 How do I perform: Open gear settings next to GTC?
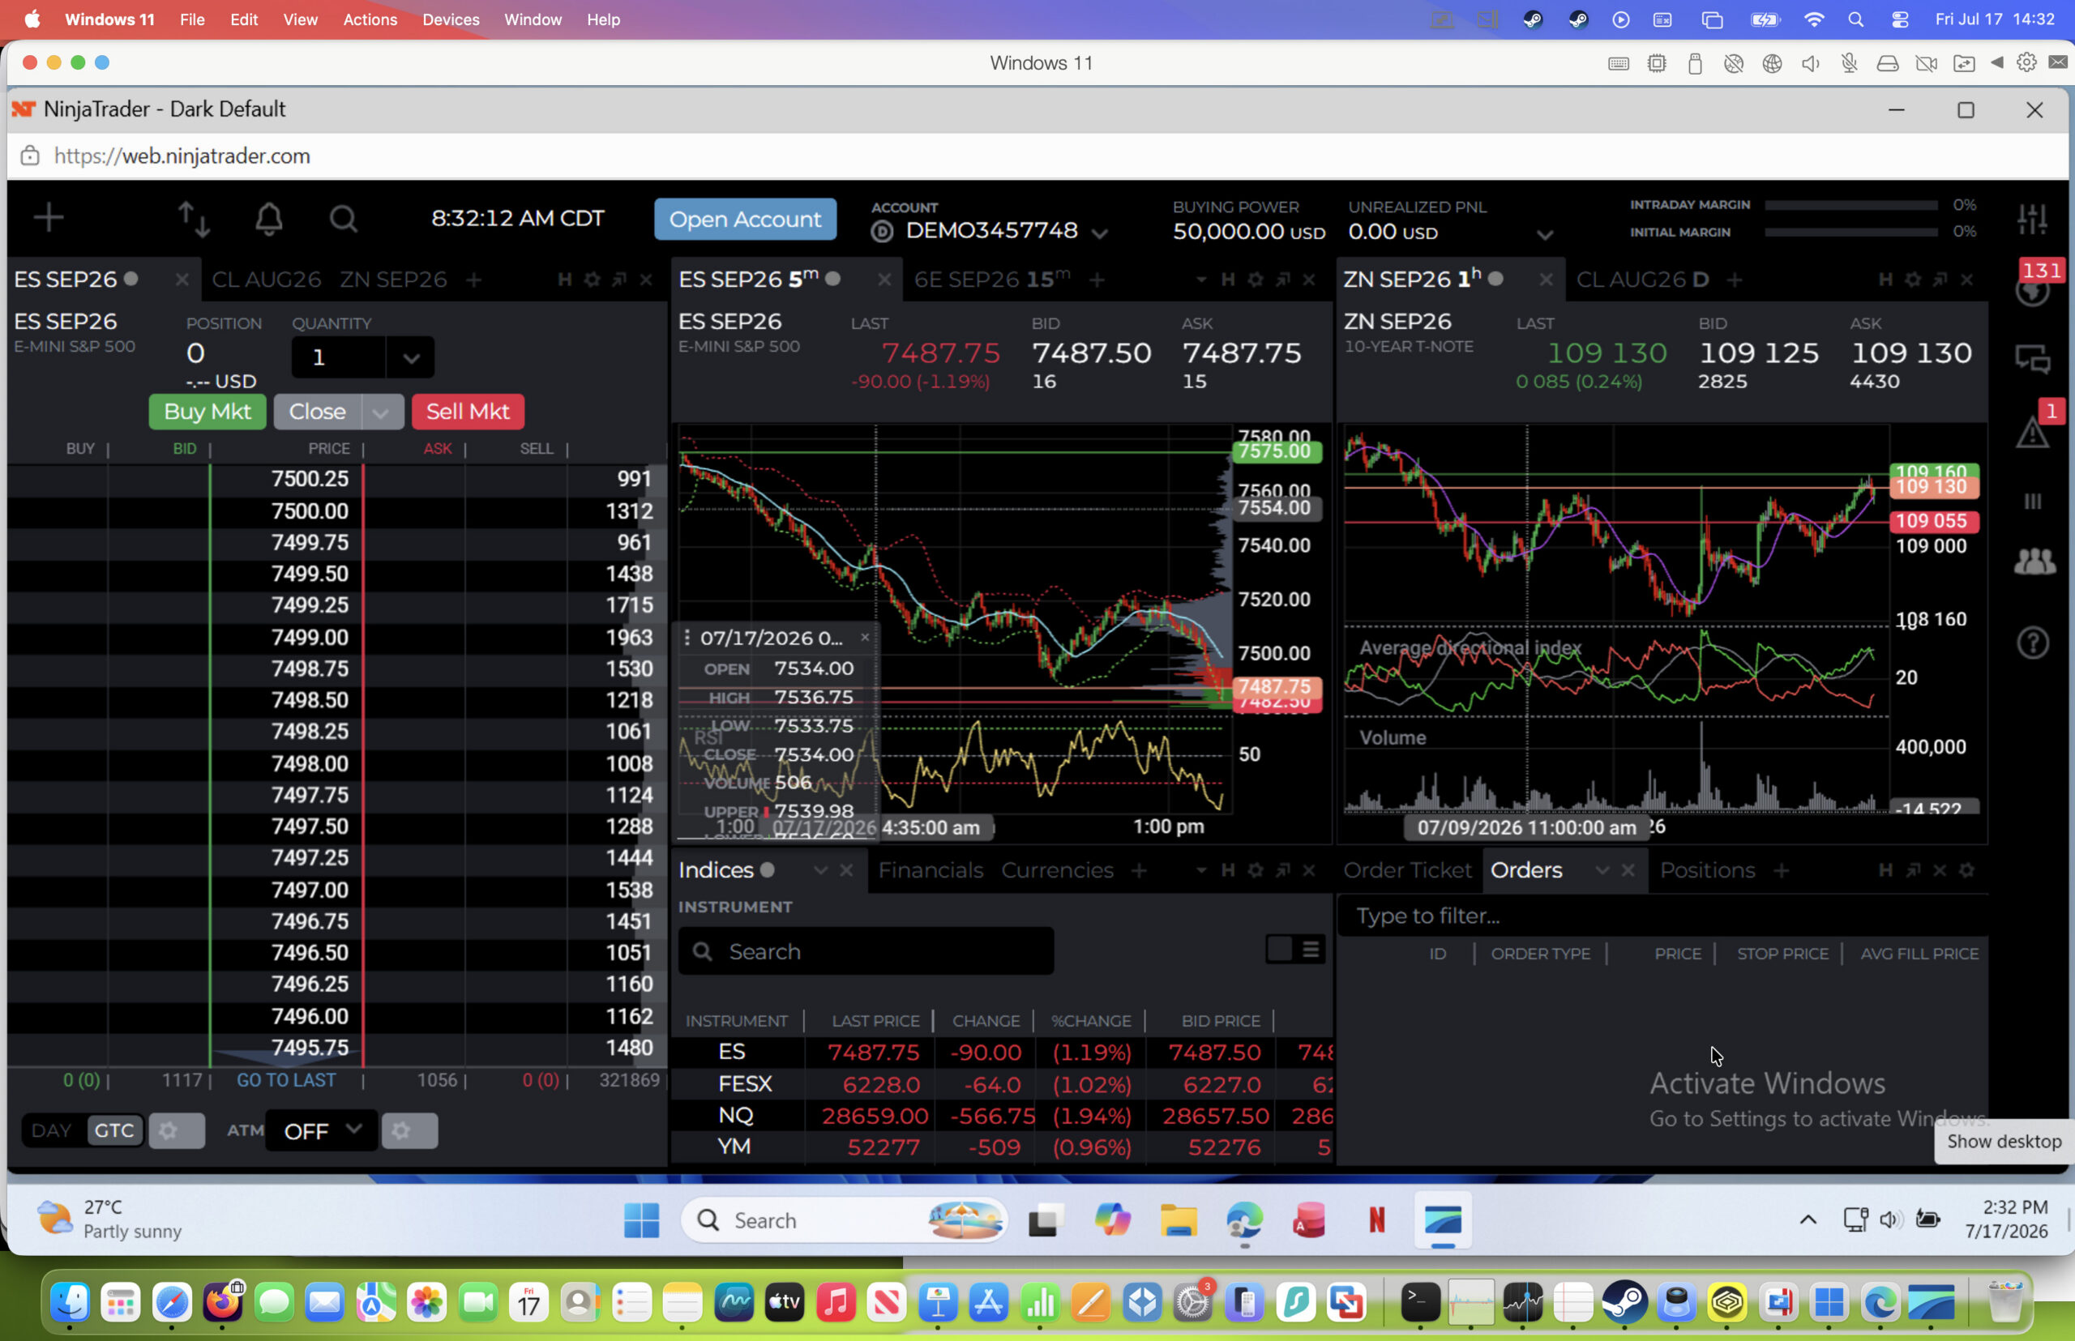click(x=177, y=1130)
